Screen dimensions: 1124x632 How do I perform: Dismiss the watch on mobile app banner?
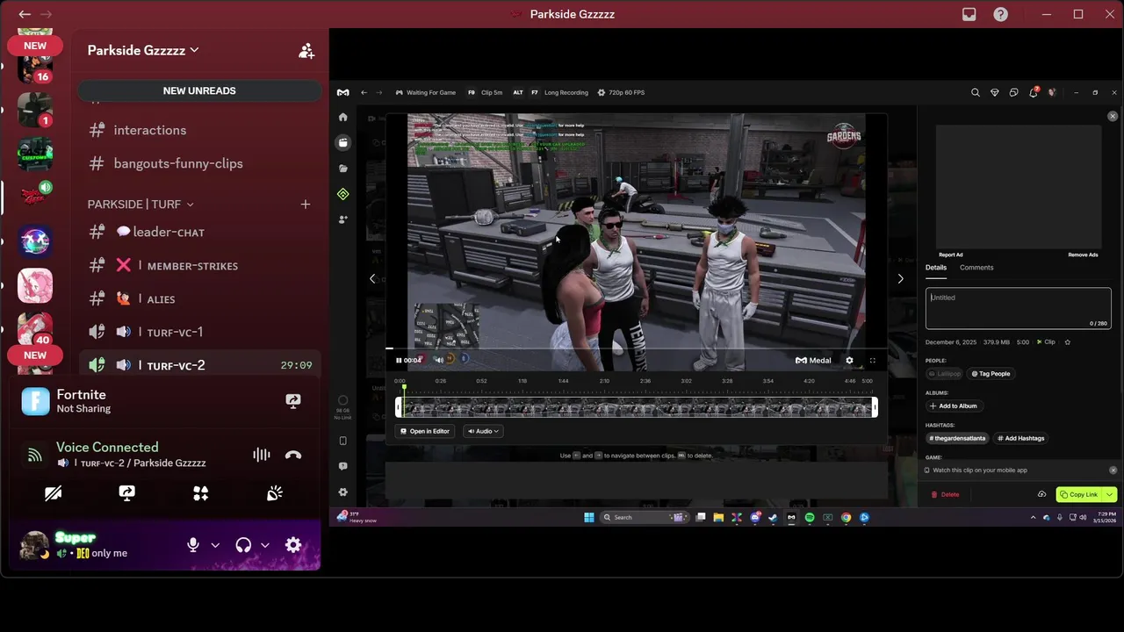1113,470
